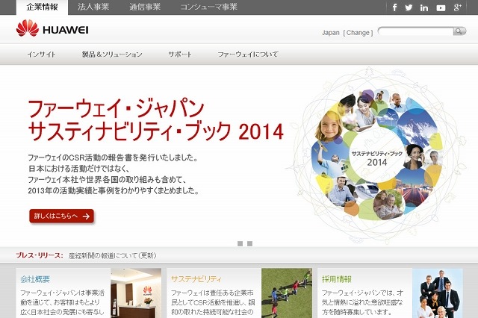Focus the site search field
478x318 pixels.
click(x=416, y=31)
